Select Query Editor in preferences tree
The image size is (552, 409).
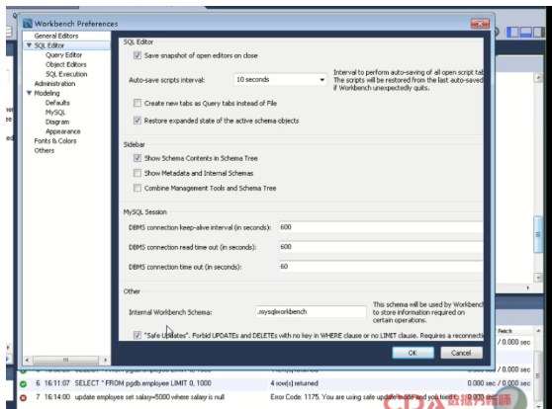pyautogui.click(x=63, y=55)
